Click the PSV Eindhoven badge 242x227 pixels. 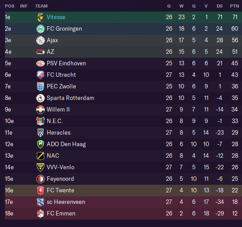tap(40, 64)
